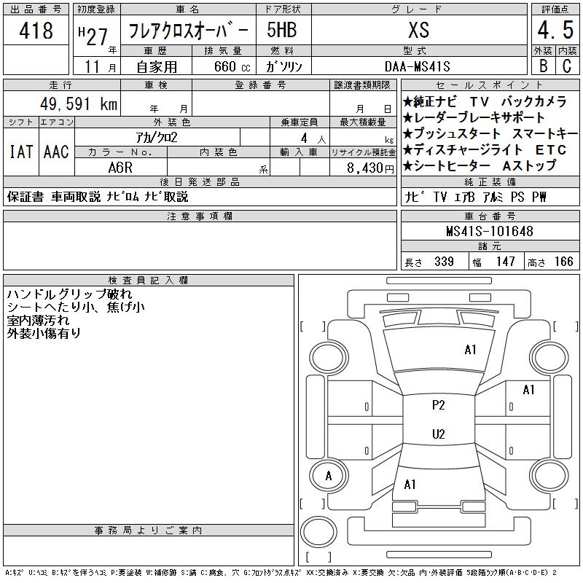
Task: Select the year value H27
Action: coord(93,36)
